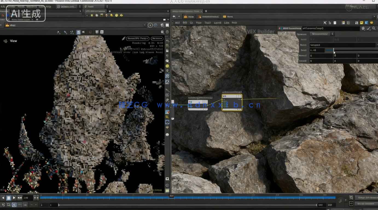The image size is (378, 210).
Task: Select the white node left of highlighted node
Action: coord(197,105)
